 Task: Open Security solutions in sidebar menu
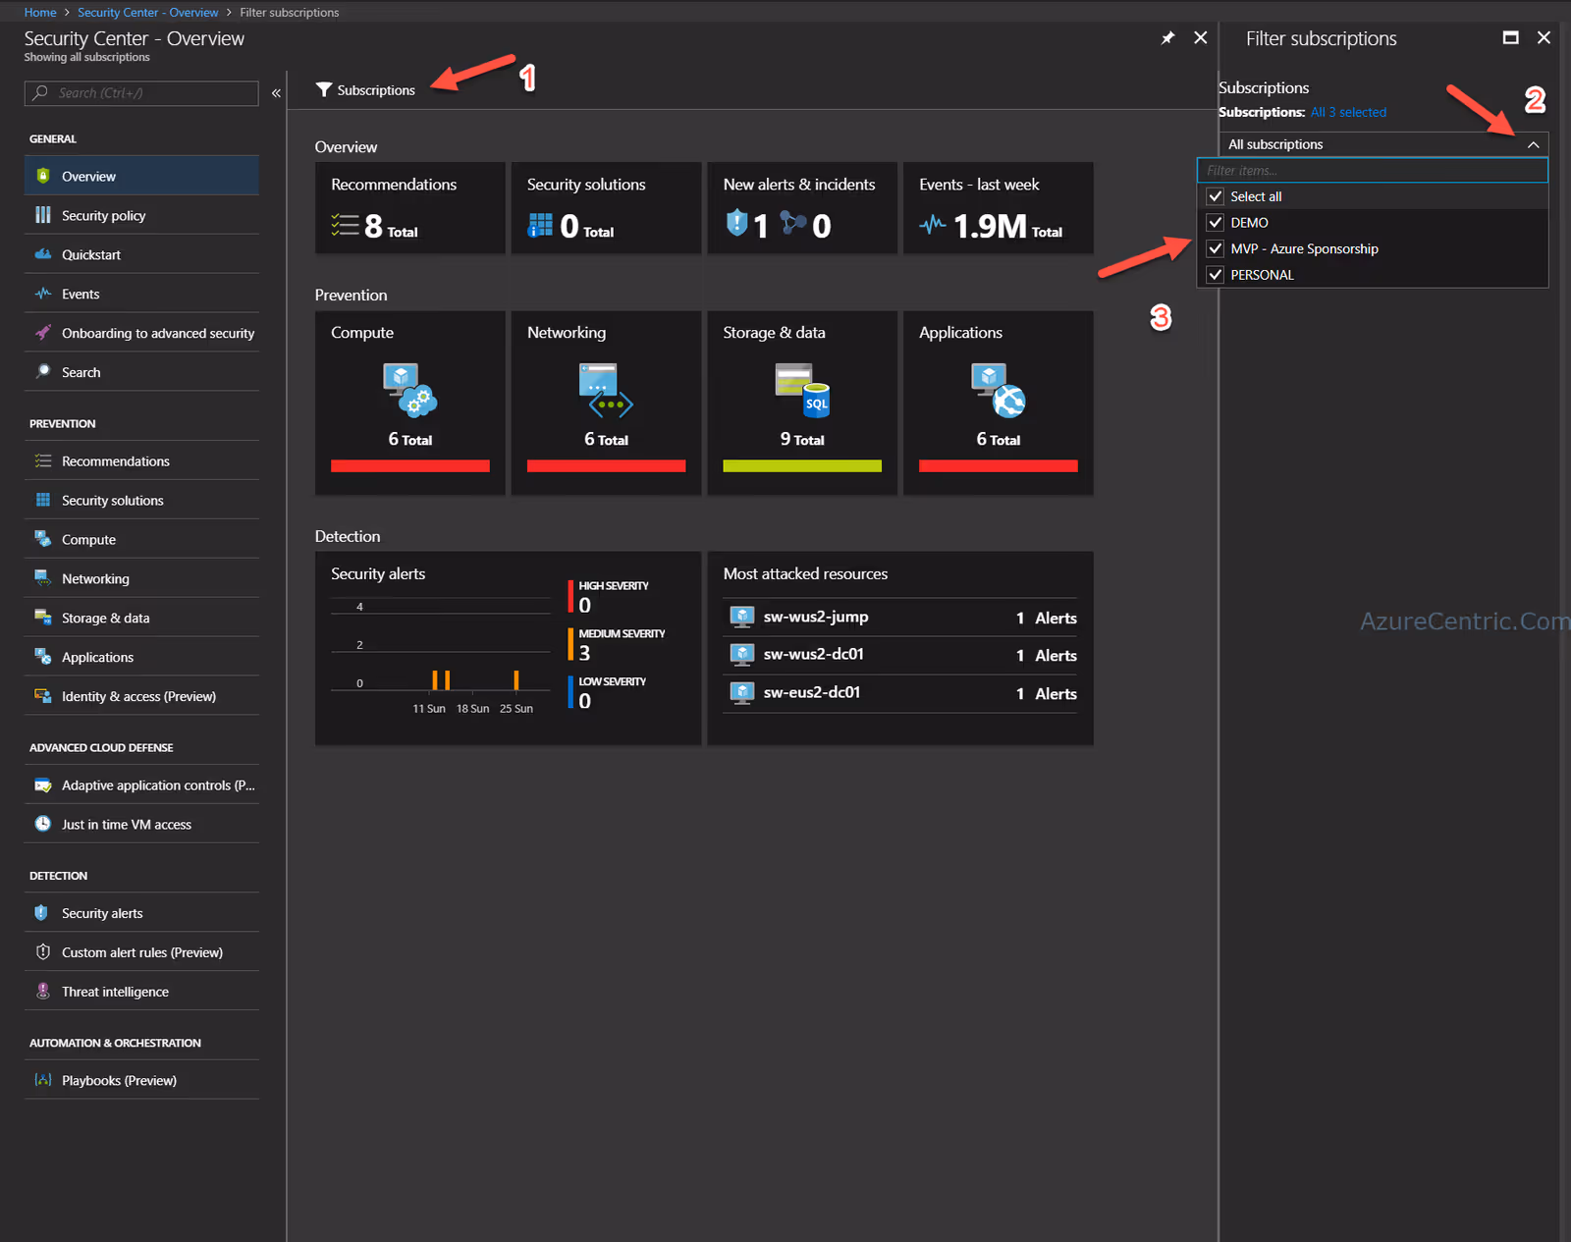coord(141,500)
